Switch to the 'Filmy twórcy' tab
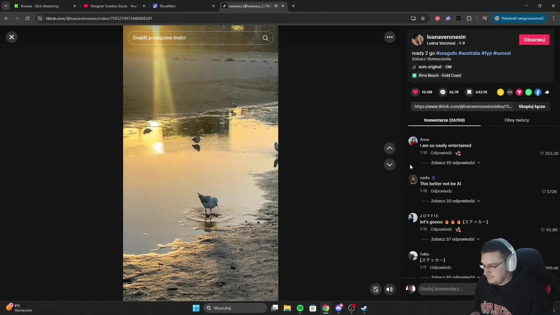This screenshot has width=560, height=315. [517, 120]
